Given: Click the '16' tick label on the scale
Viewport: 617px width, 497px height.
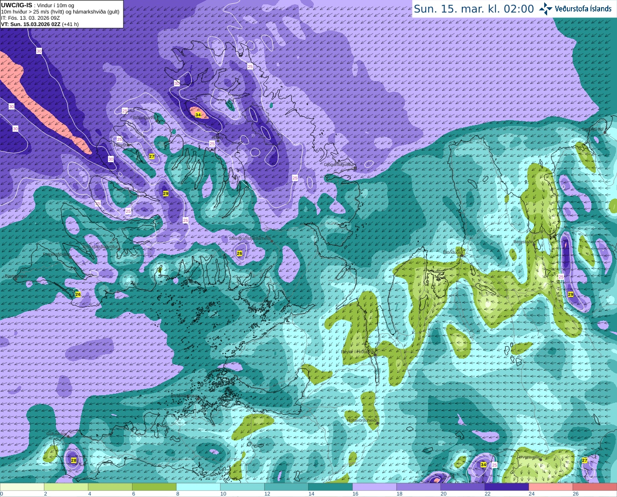Looking at the screenshot, I should point(355,494).
